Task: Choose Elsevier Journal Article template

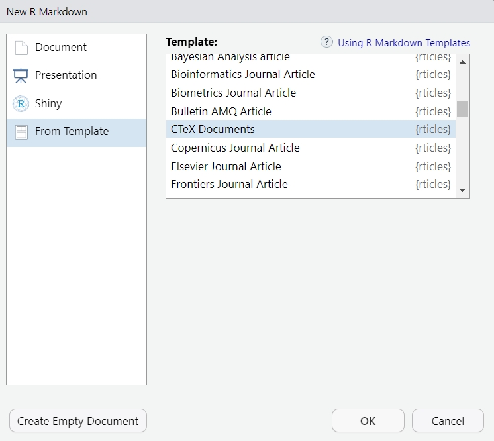Action: click(x=311, y=166)
